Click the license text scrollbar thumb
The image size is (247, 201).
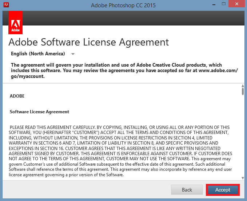pos(243,91)
